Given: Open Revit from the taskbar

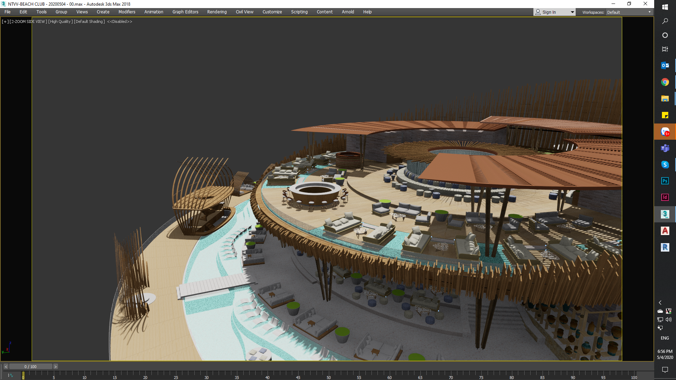Looking at the screenshot, I should click(665, 247).
